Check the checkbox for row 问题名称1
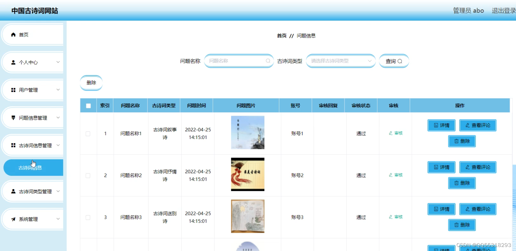 pos(88,134)
